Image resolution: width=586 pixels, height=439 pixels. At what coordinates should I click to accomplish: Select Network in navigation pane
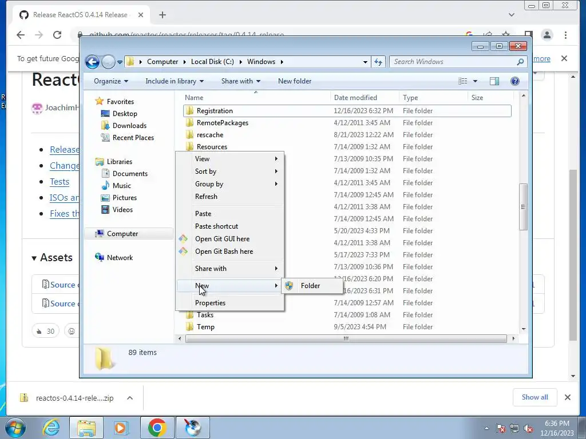(x=120, y=258)
